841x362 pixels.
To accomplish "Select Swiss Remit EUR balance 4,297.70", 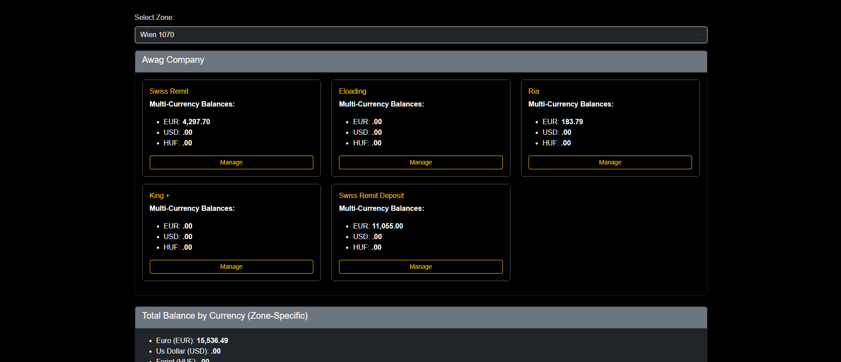I will point(196,122).
